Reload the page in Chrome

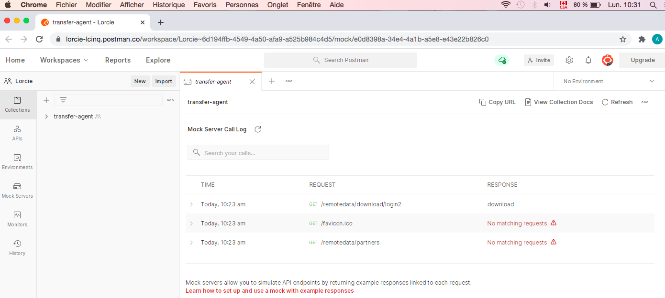click(40, 39)
